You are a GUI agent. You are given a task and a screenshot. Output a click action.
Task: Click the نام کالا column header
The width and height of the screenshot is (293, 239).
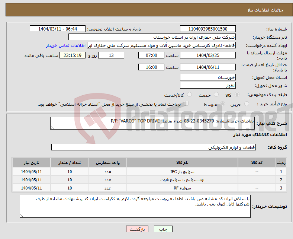coord(182,162)
